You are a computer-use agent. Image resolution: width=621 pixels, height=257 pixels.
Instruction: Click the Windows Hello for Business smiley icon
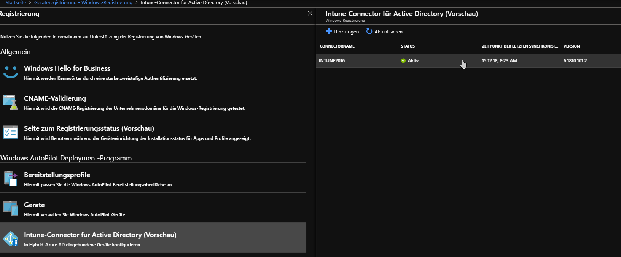click(11, 72)
